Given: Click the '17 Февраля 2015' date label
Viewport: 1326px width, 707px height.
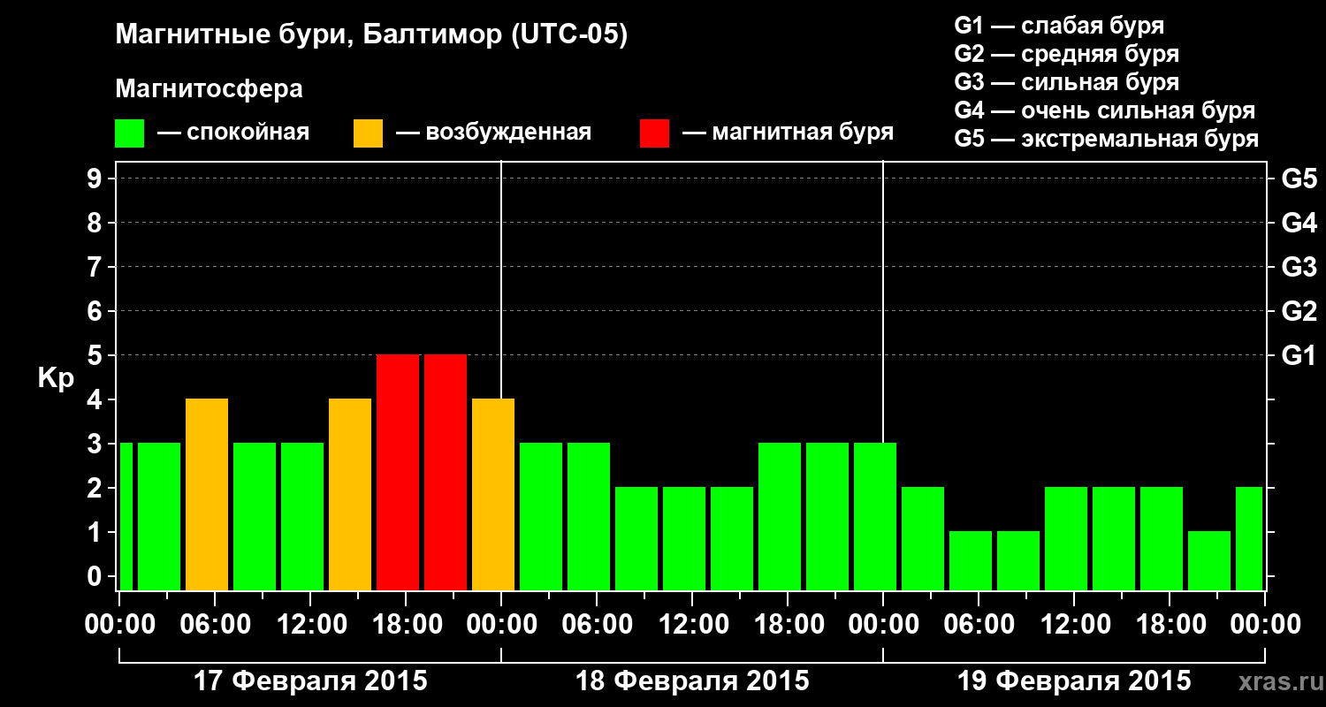Looking at the screenshot, I should click(x=310, y=681).
